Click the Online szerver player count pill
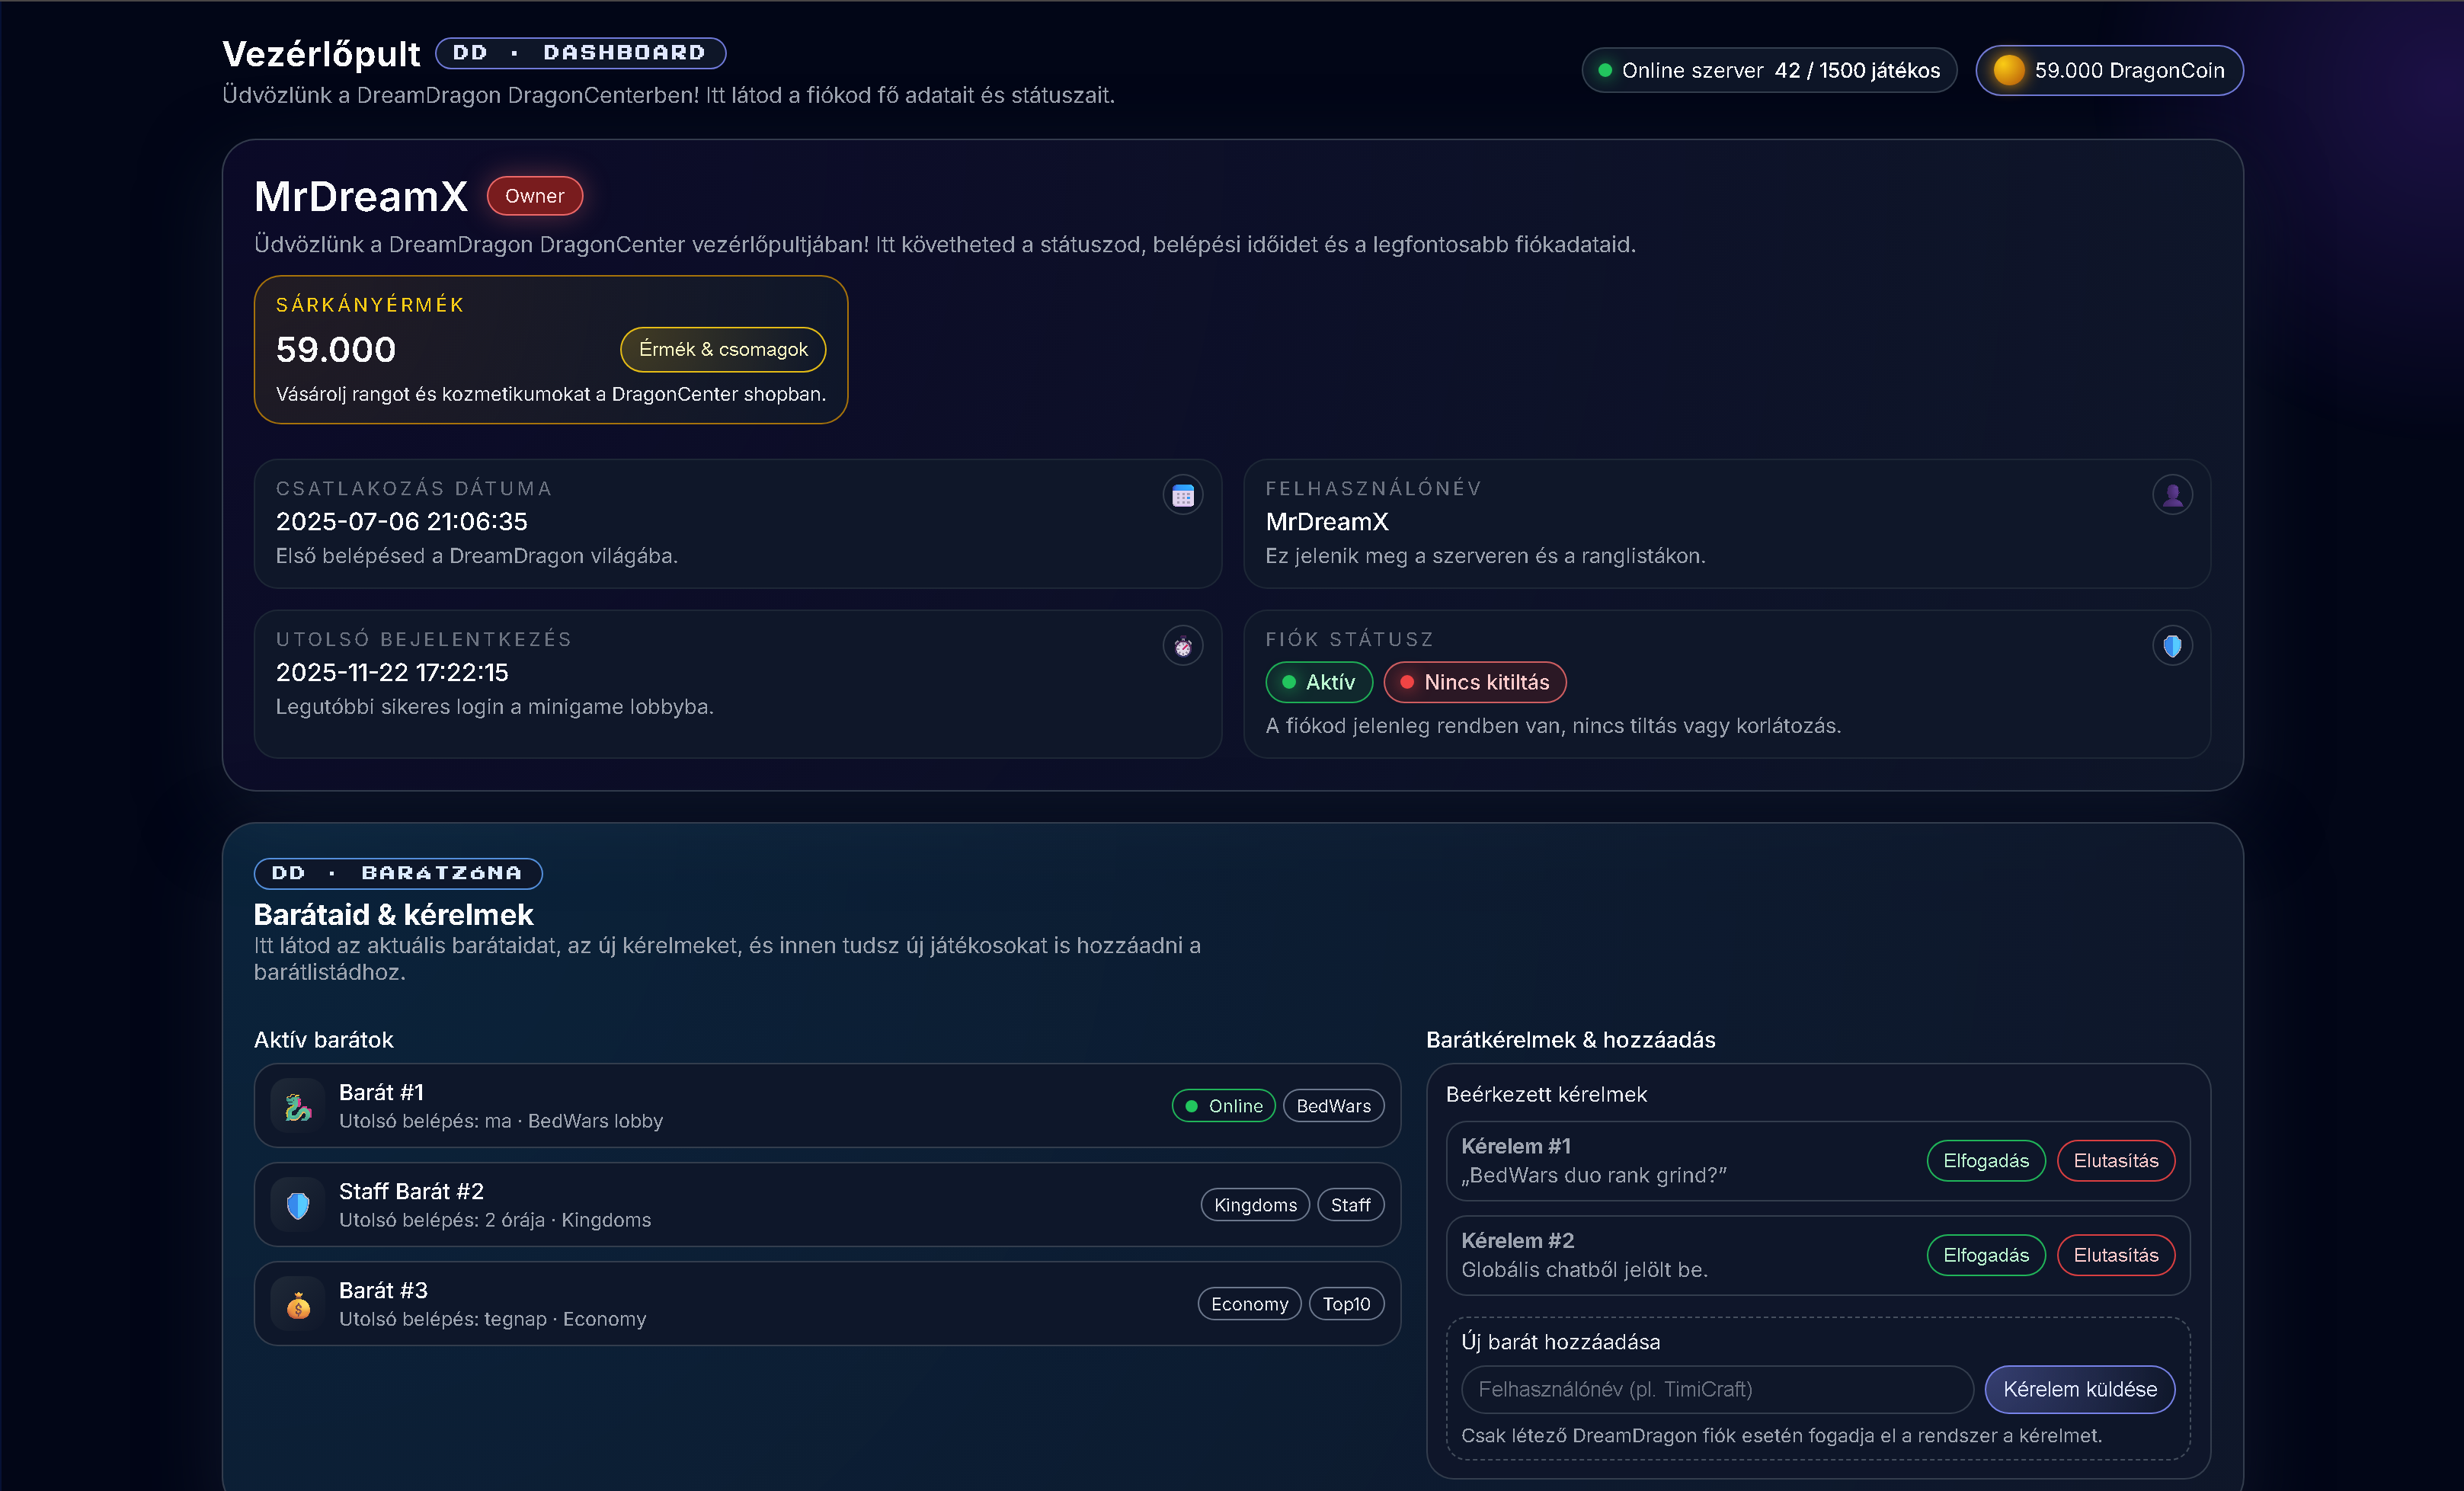The image size is (2464, 1491). click(x=1768, y=70)
